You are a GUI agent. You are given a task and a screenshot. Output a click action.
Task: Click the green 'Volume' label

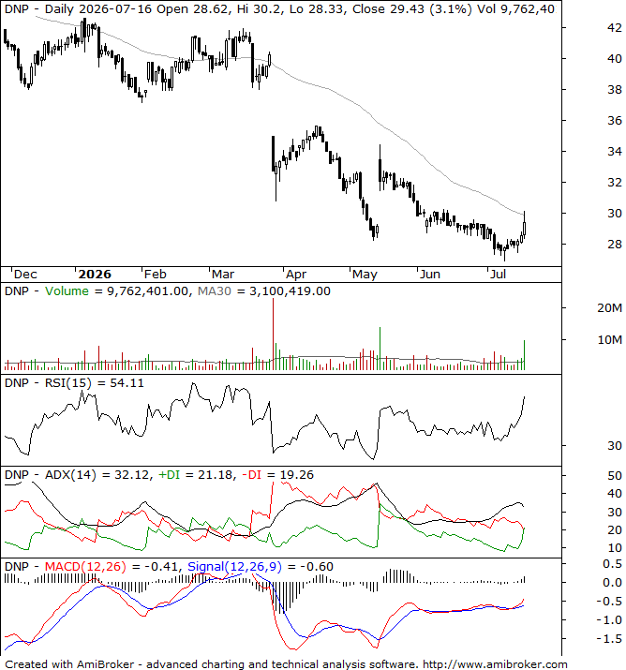(x=67, y=291)
